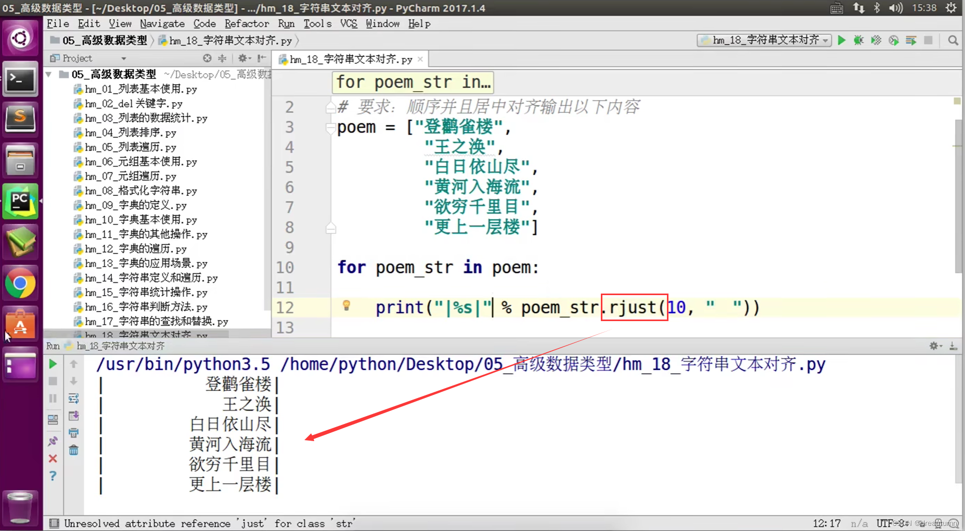
Task: Rerun program in the Run panel
Action: pyautogui.click(x=53, y=364)
